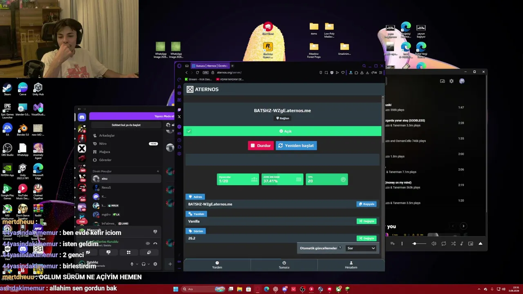Share your screen in Discord voice

[108, 252]
